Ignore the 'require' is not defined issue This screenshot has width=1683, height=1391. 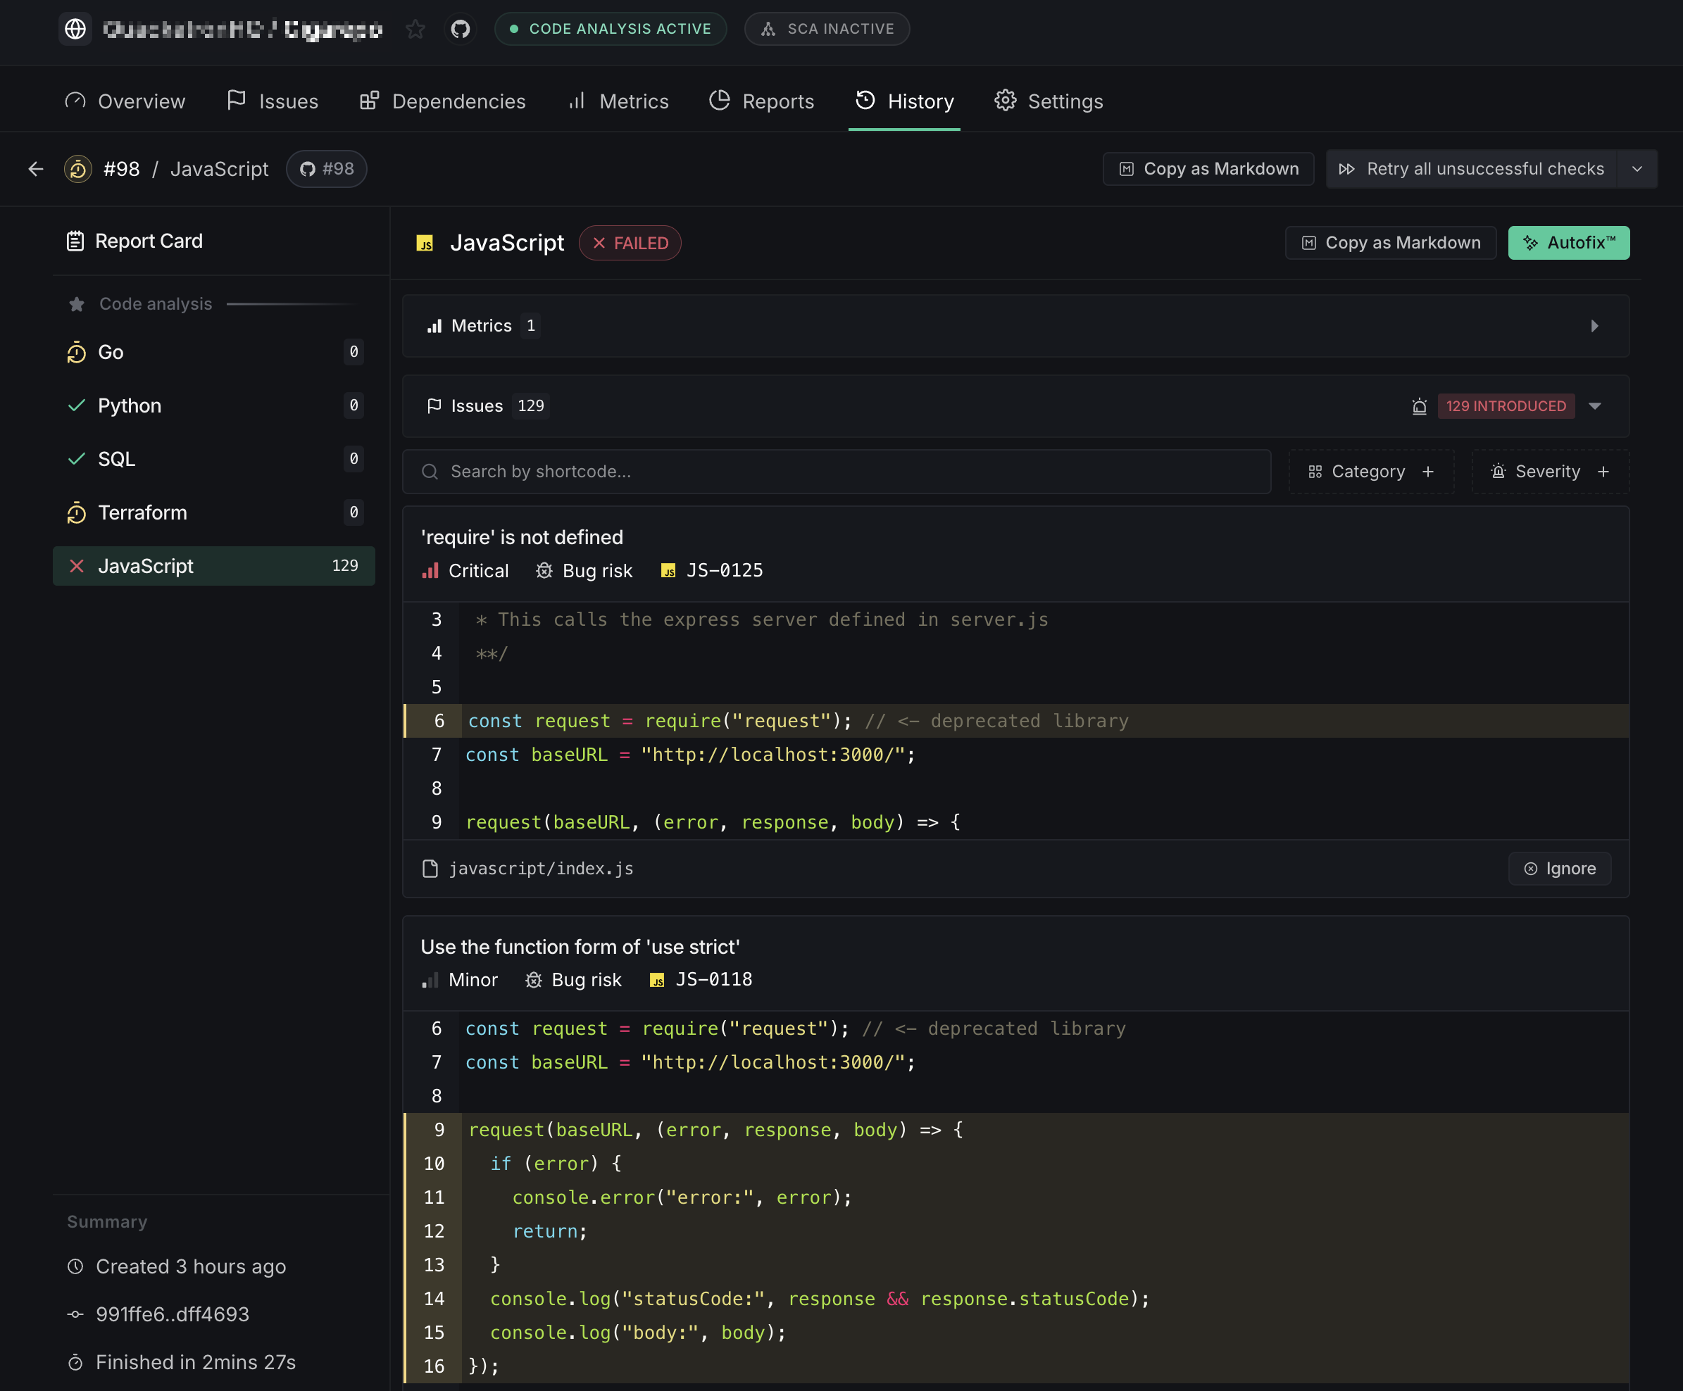pyautogui.click(x=1560, y=869)
